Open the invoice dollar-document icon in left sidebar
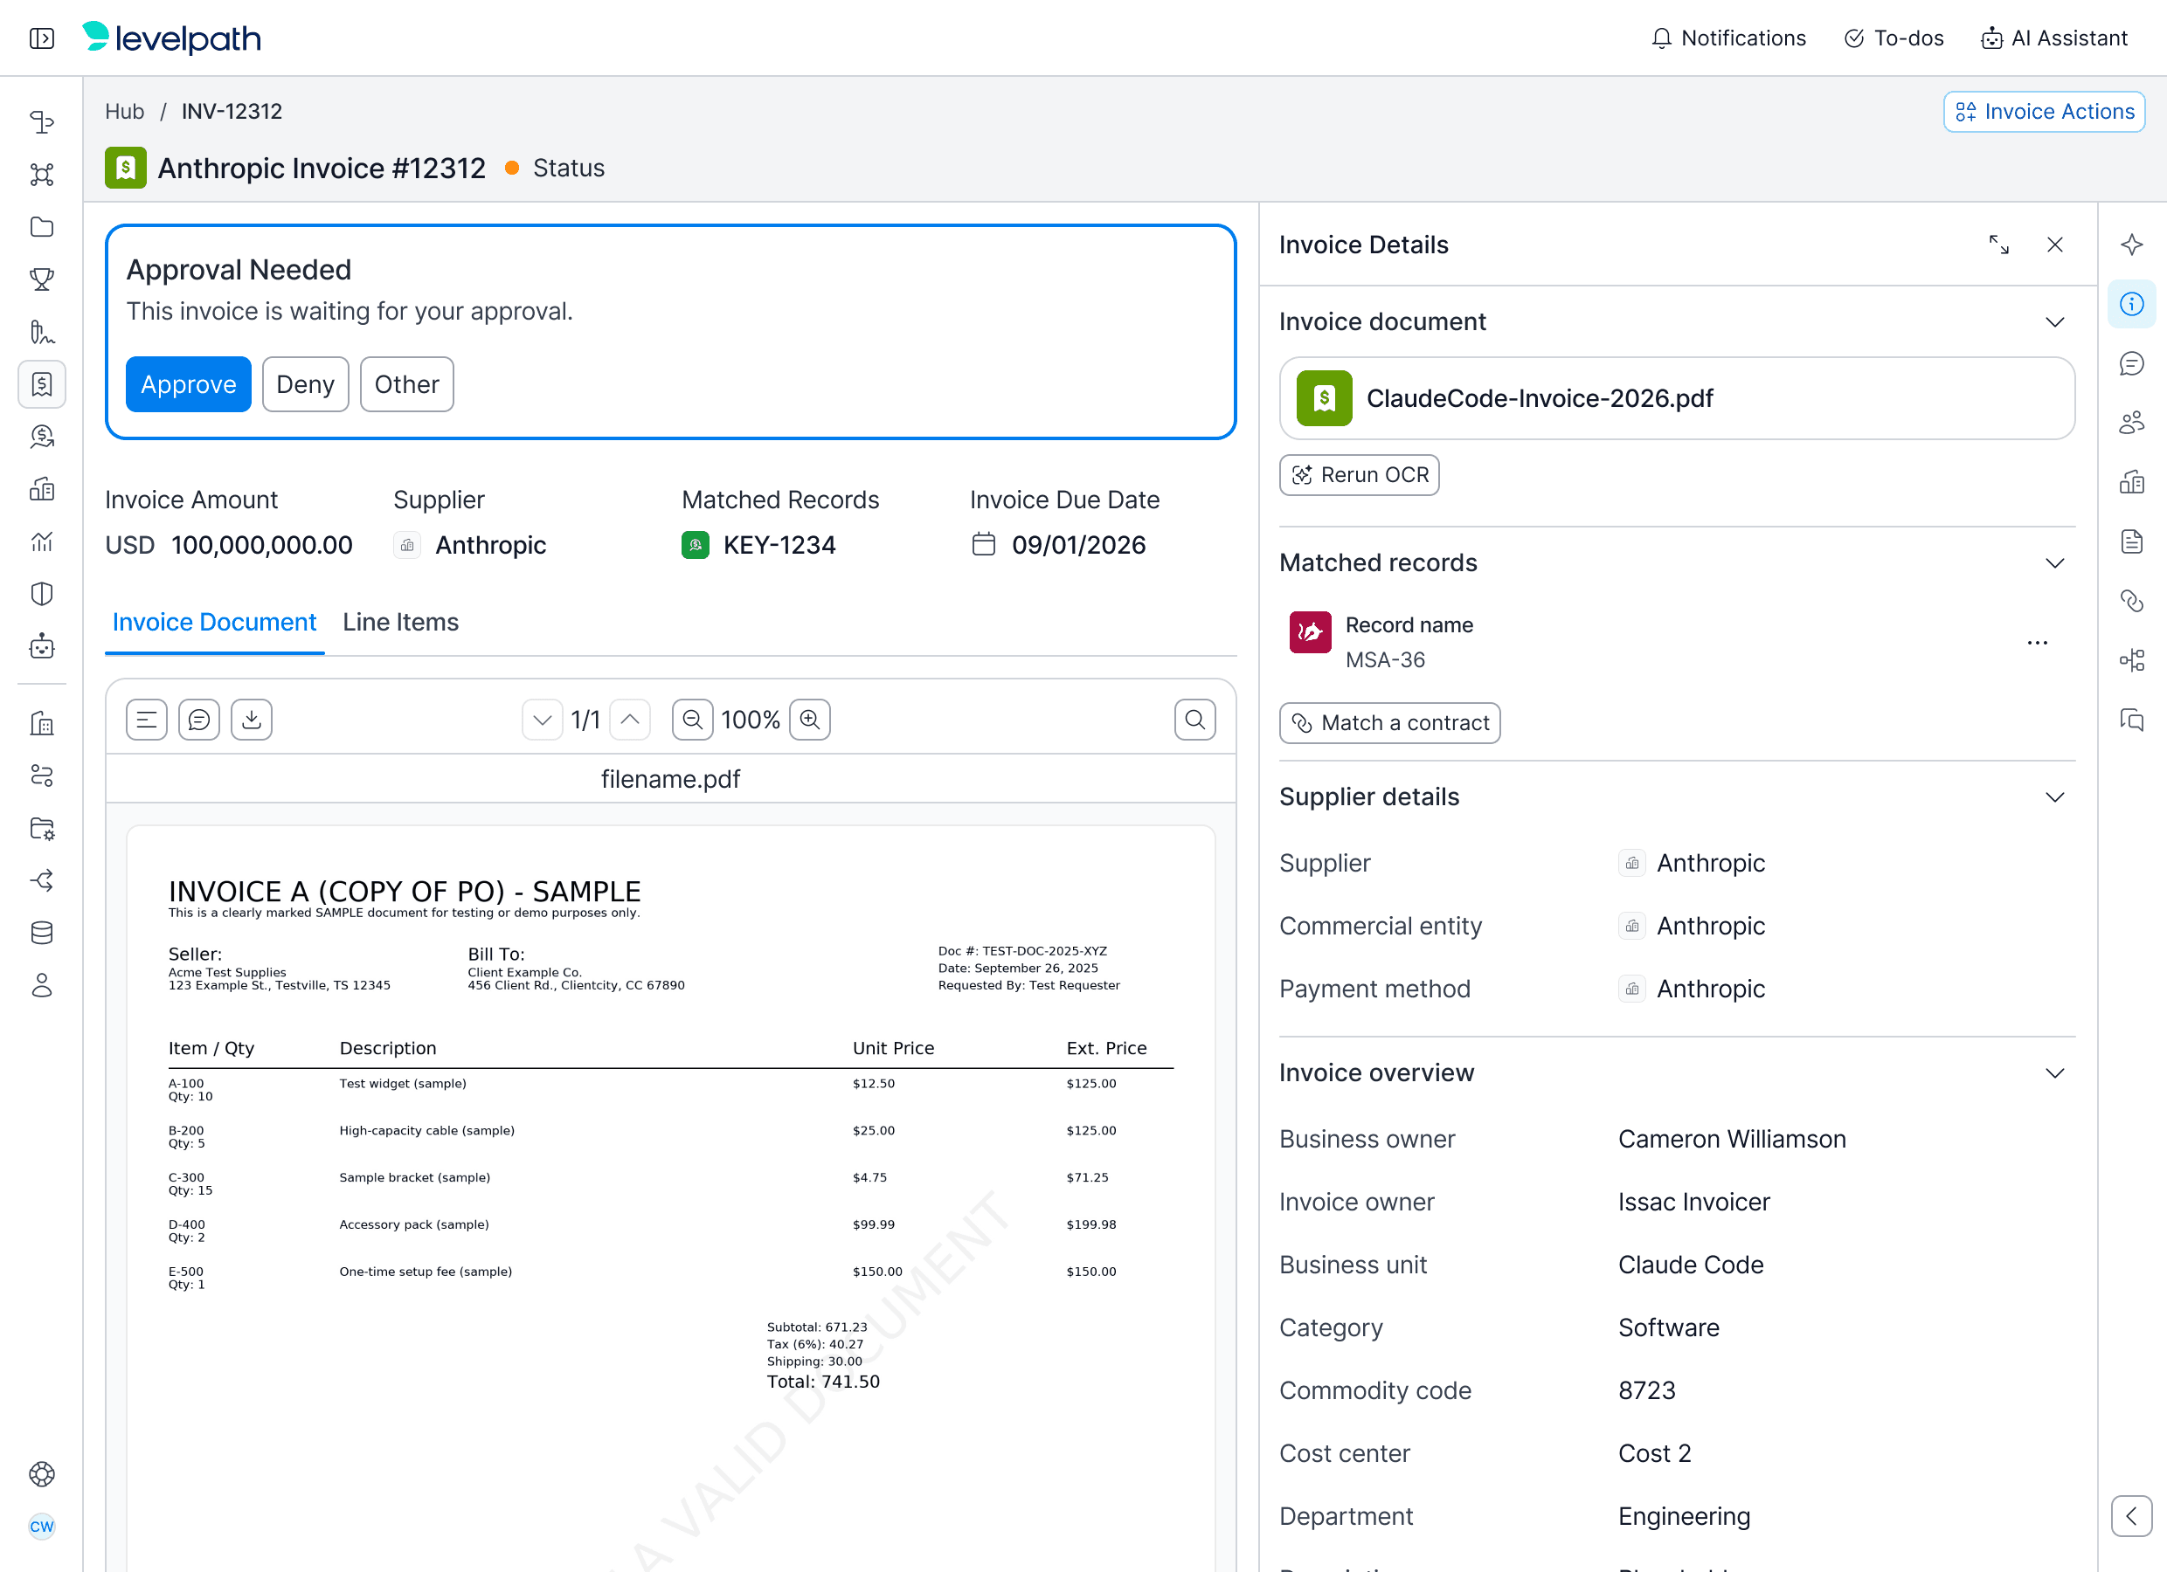2167x1572 pixels. (x=41, y=384)
